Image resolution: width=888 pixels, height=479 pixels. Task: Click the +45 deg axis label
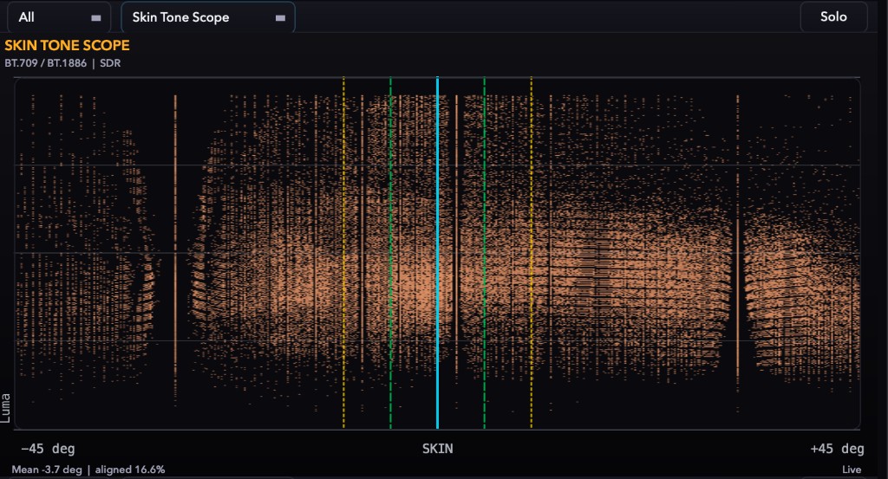tap(837, 449)
